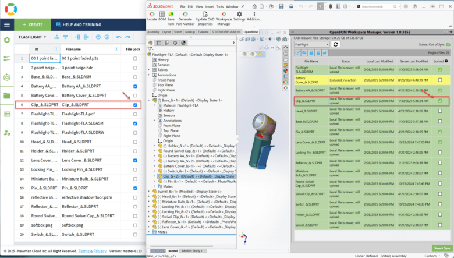The width and height of the screenshot is (454, 258).
Task: Expand the Tables node in feature tree
Action: (x=149, y=70)
